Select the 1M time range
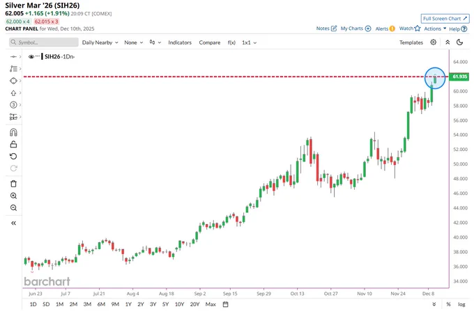Screen dimensions: 474x311 pos(59,304)
